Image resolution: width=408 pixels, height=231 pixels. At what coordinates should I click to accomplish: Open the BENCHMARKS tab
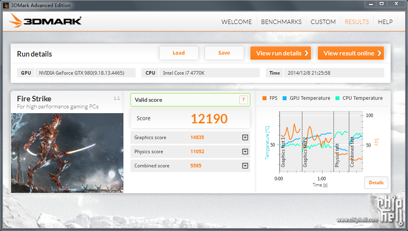281,22
